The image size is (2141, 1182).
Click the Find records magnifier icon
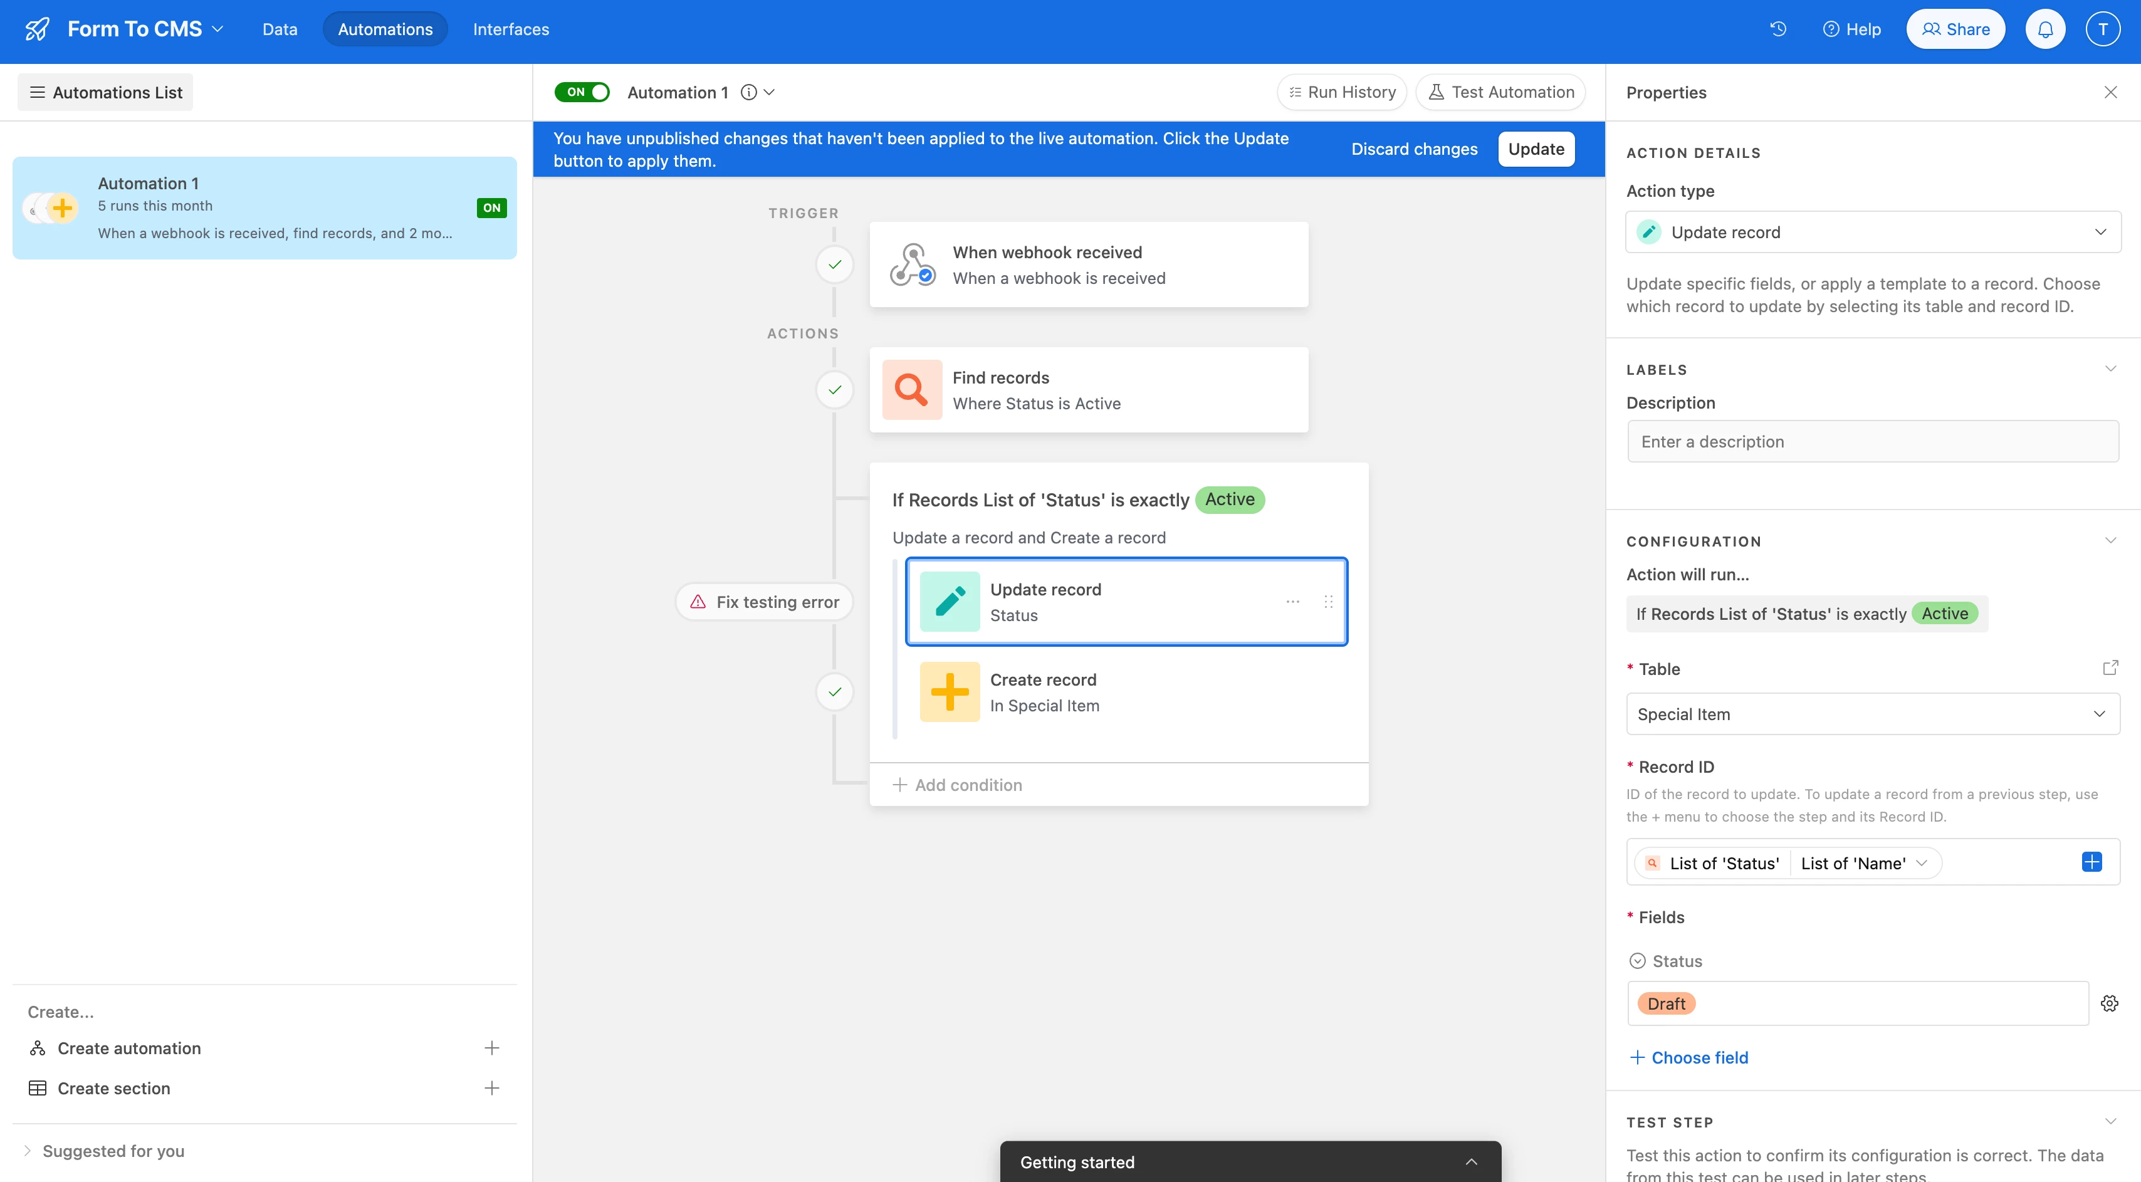pos(912,390)
